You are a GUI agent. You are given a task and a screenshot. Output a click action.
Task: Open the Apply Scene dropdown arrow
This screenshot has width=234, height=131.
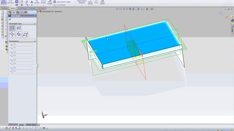click(149, 9)
